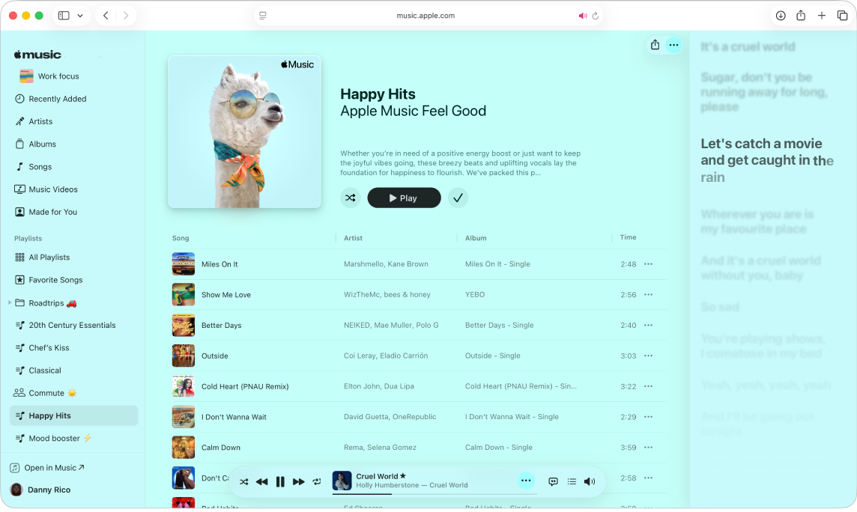Pause the currently playing song
The width and height of the screenshot is (857, 512).
tap(280, 481)
